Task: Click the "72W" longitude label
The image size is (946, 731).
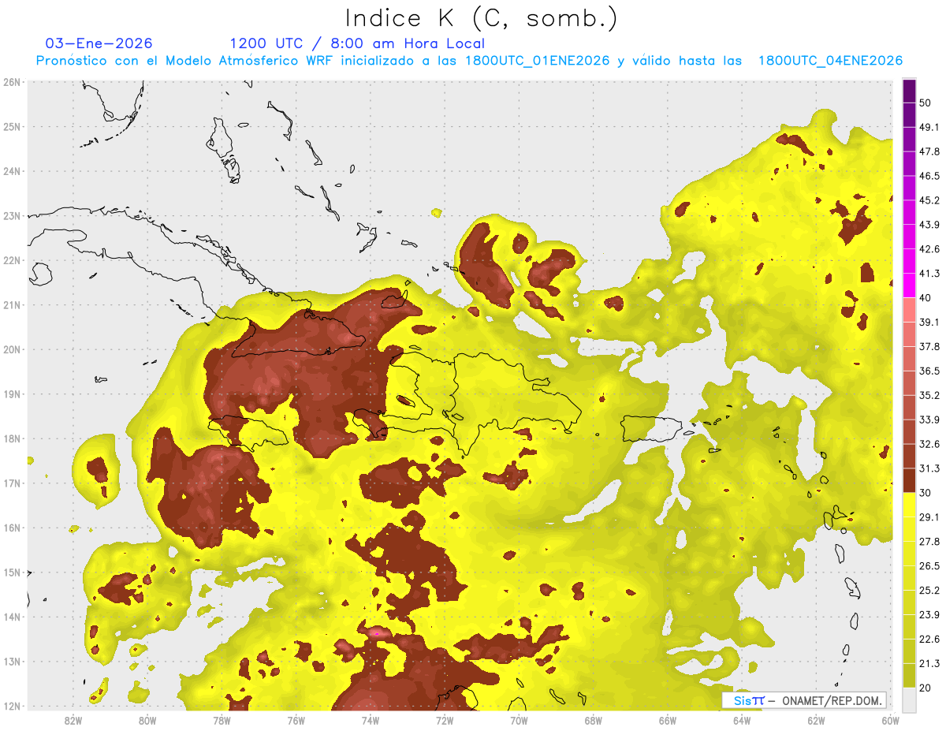Action: [x=445, y=721]
